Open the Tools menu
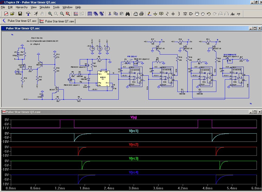 (56, 7)
